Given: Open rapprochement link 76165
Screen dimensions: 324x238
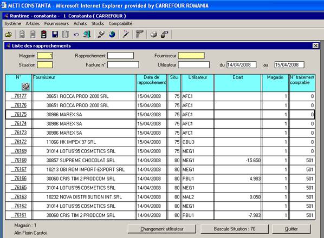Looking at the screenshot, I should click(20, 188).
